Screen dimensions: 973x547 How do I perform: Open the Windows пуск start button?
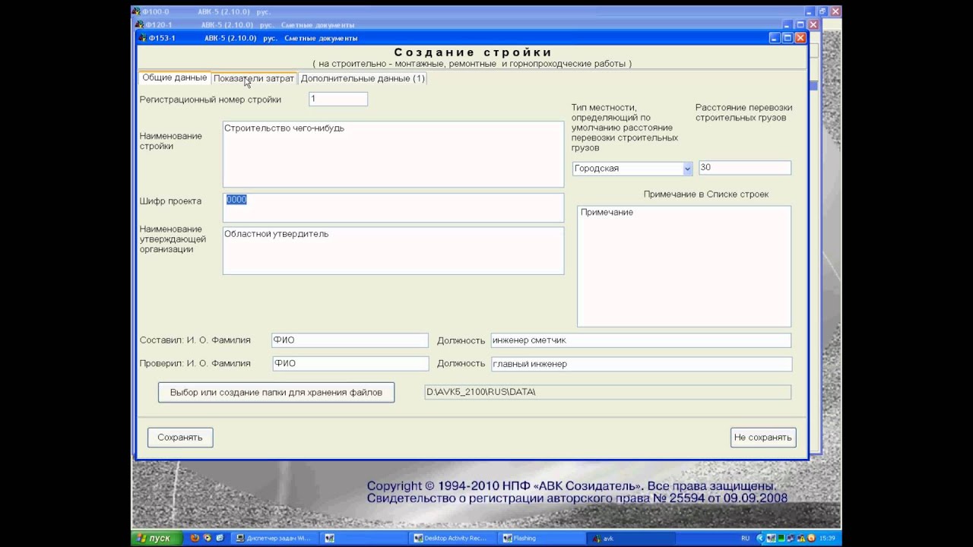click(x=157, y=538)
